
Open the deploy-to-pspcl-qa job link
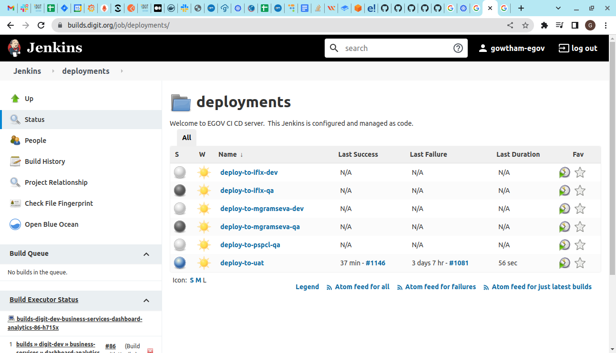click(x=250, y=245)
